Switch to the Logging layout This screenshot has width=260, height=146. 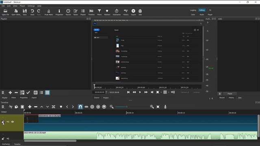(x=193, y=10)
